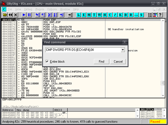
Task: Open Windows list with W button
Action: coord(99,15)
